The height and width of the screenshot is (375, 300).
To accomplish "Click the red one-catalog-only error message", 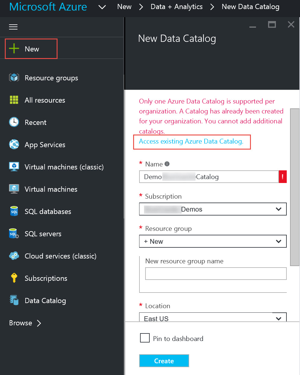I will [211, 116].
